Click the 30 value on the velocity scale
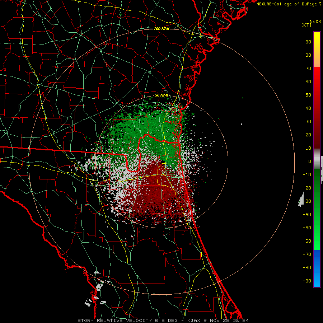The height and width of the screenshot is (323, 323). pyautogui.click(x=308, y=122)
